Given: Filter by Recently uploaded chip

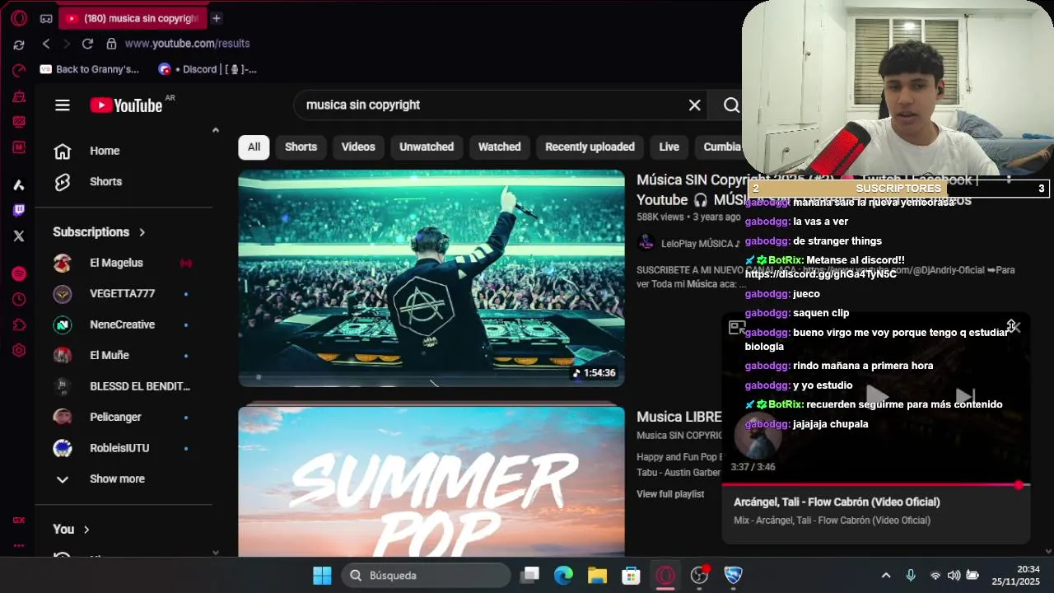Looking at the screenshot, I should pos(590,147).
